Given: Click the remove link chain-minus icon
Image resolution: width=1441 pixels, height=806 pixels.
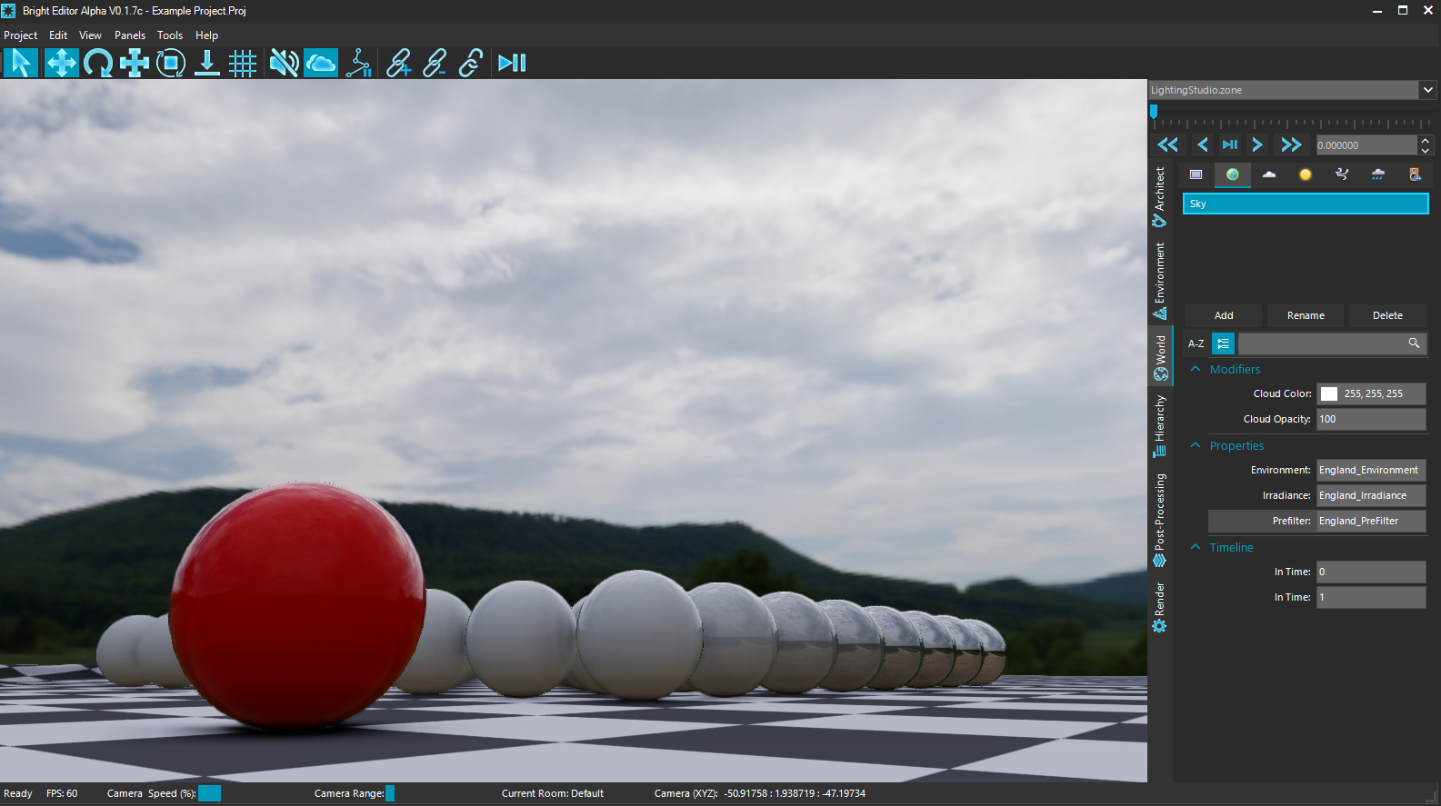Looking at the screenshot, I should (435, 63).
